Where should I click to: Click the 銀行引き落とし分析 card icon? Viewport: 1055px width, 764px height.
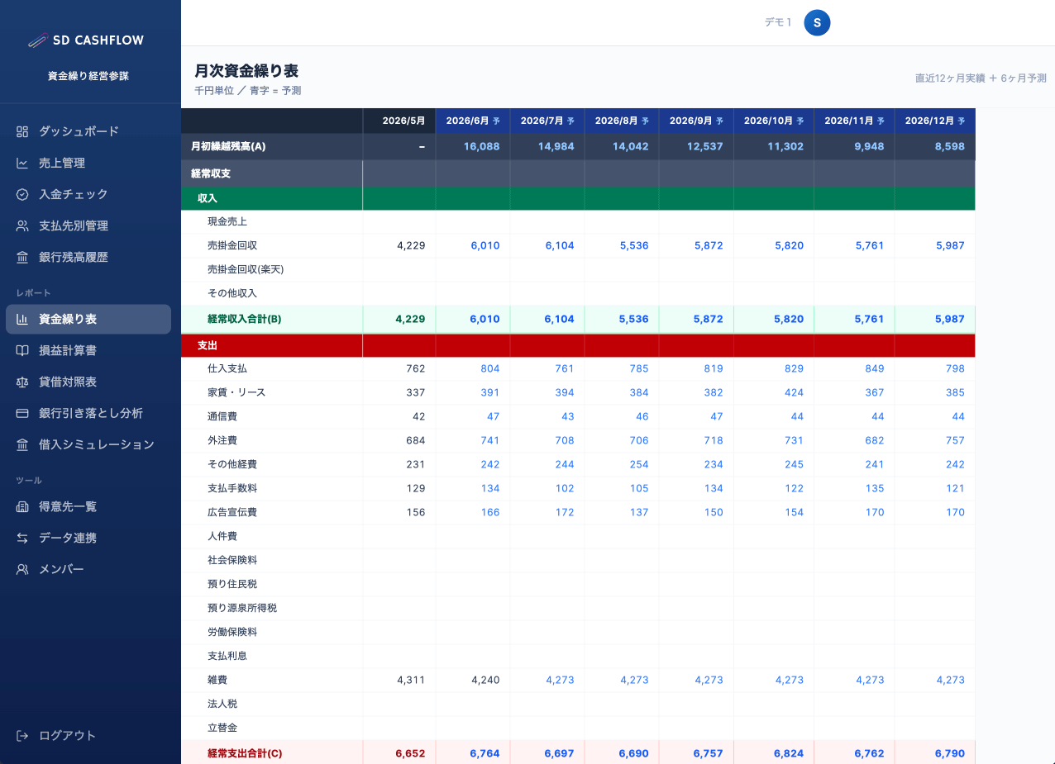22,413
